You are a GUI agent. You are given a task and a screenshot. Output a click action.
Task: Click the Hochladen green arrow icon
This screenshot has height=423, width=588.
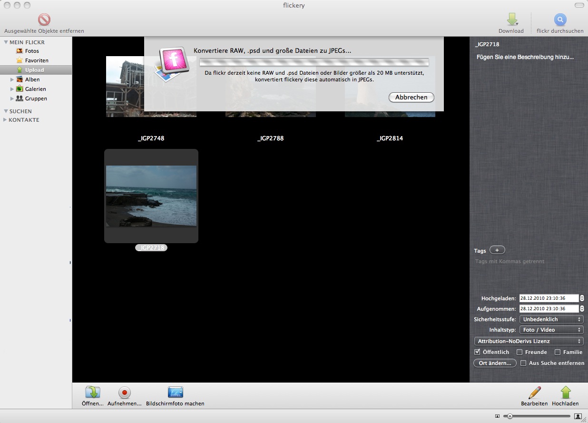[565, 393]
